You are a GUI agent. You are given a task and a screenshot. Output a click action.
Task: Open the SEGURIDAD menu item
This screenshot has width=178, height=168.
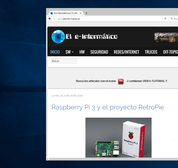[x=99, y=52]
